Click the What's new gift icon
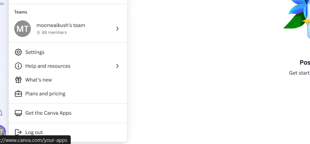The image size is (310, 144). [18, 80]
